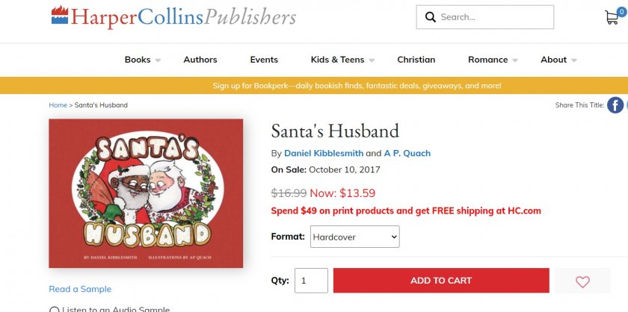Image resolution: width=628 pixels, height=312 pixels.
Task: Go to the Events page
Action: (264, 60)
